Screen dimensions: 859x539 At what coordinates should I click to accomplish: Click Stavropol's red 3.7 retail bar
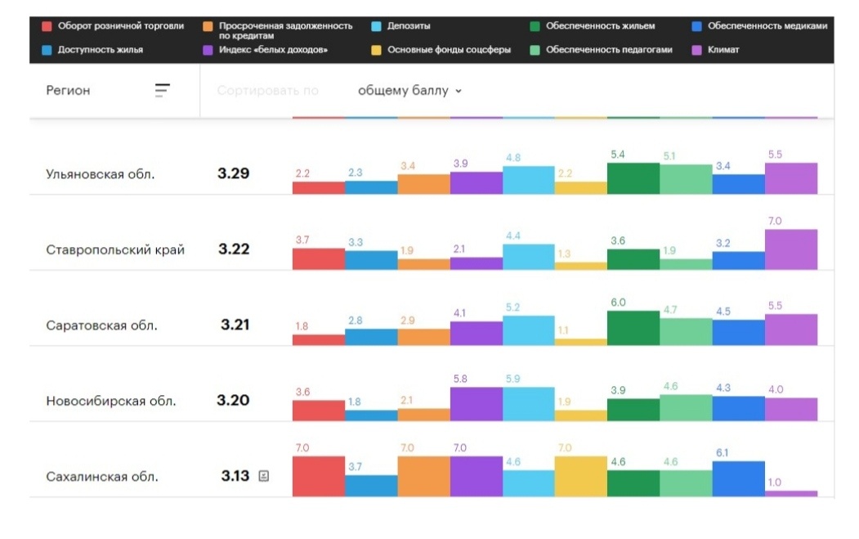(318, 258)
